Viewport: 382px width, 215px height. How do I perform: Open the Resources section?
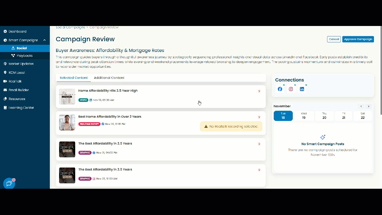click(17, 99)
